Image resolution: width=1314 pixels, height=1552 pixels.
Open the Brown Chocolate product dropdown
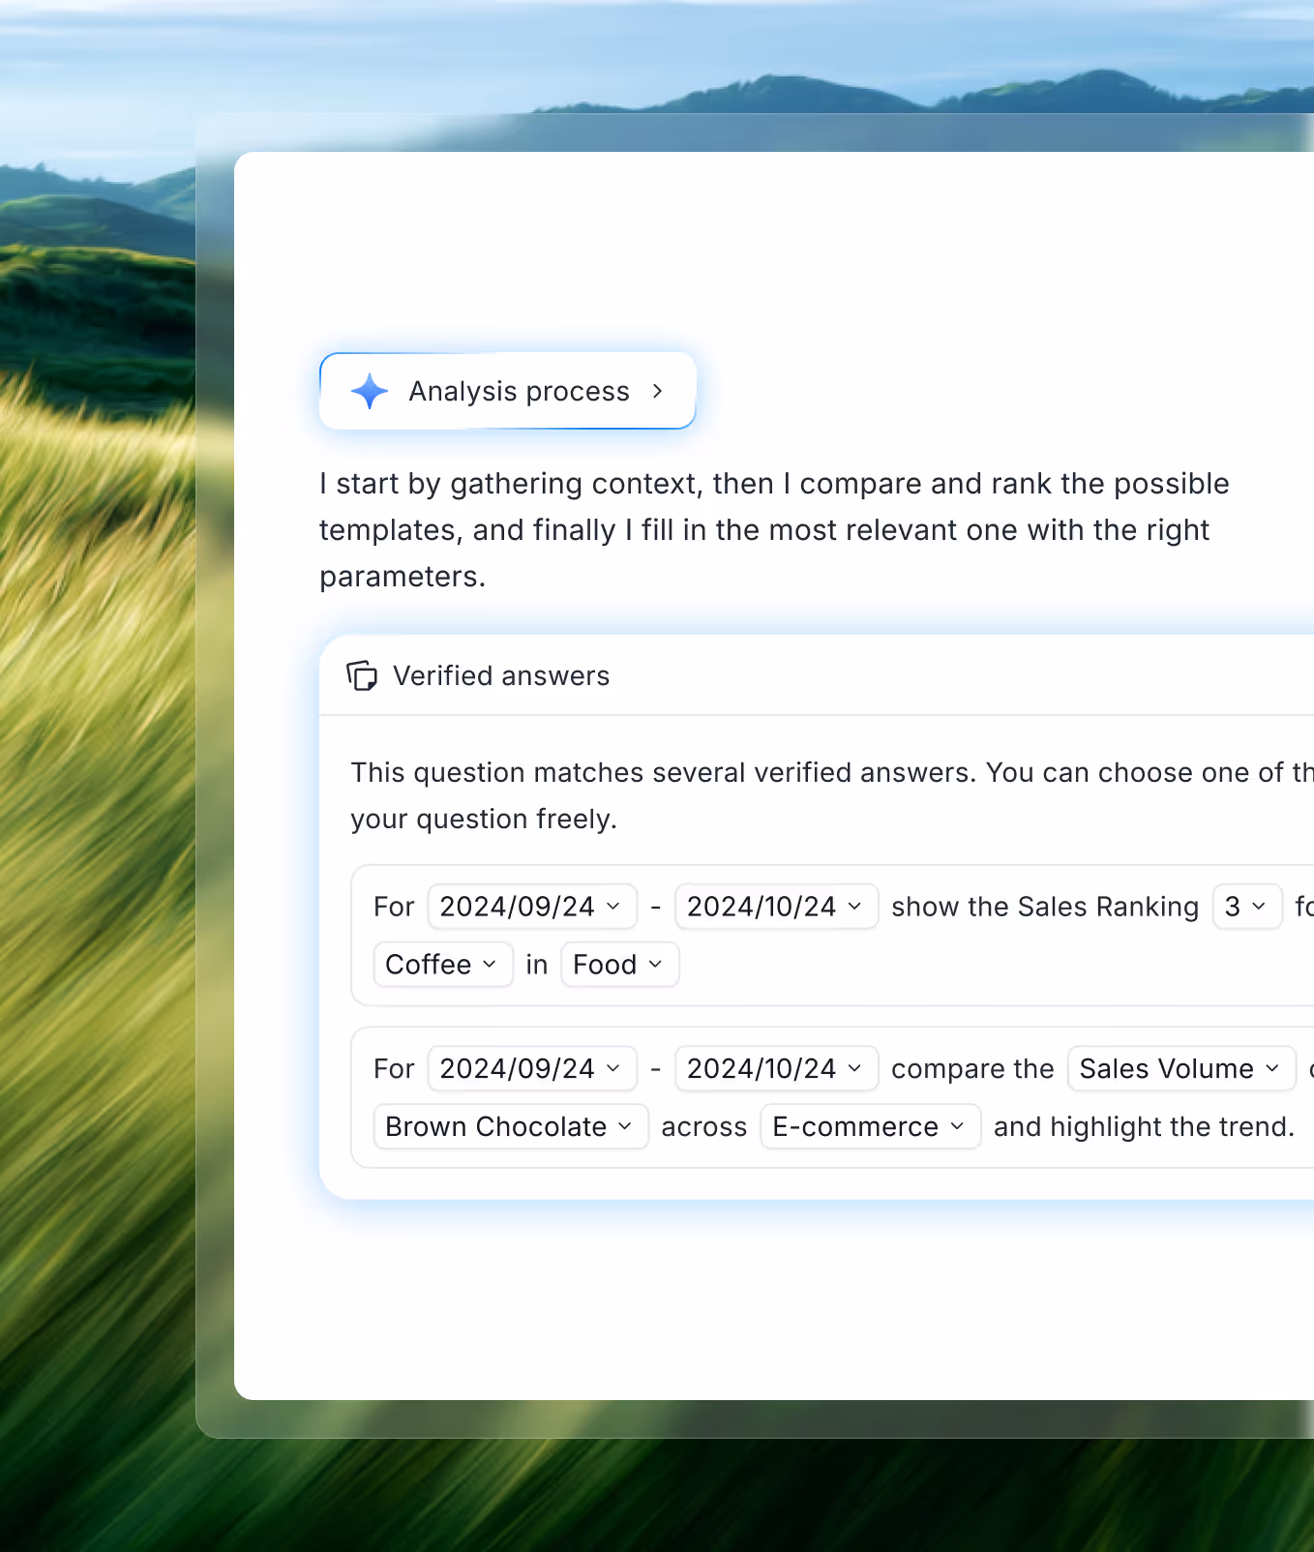click(510, 1126)
